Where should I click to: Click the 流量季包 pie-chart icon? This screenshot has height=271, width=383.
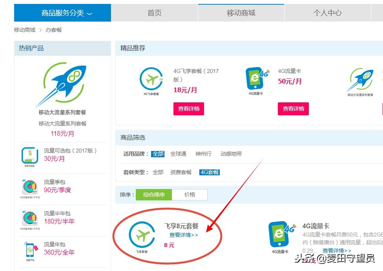pos(30,187)
